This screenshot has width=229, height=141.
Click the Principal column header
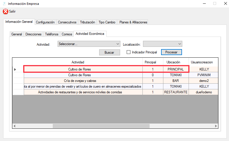pyautogui.click(x=150, y=62)
